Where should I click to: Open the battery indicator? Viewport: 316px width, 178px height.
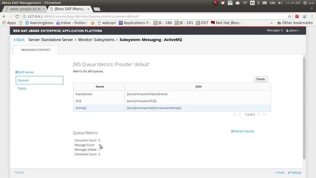[273, 3]
